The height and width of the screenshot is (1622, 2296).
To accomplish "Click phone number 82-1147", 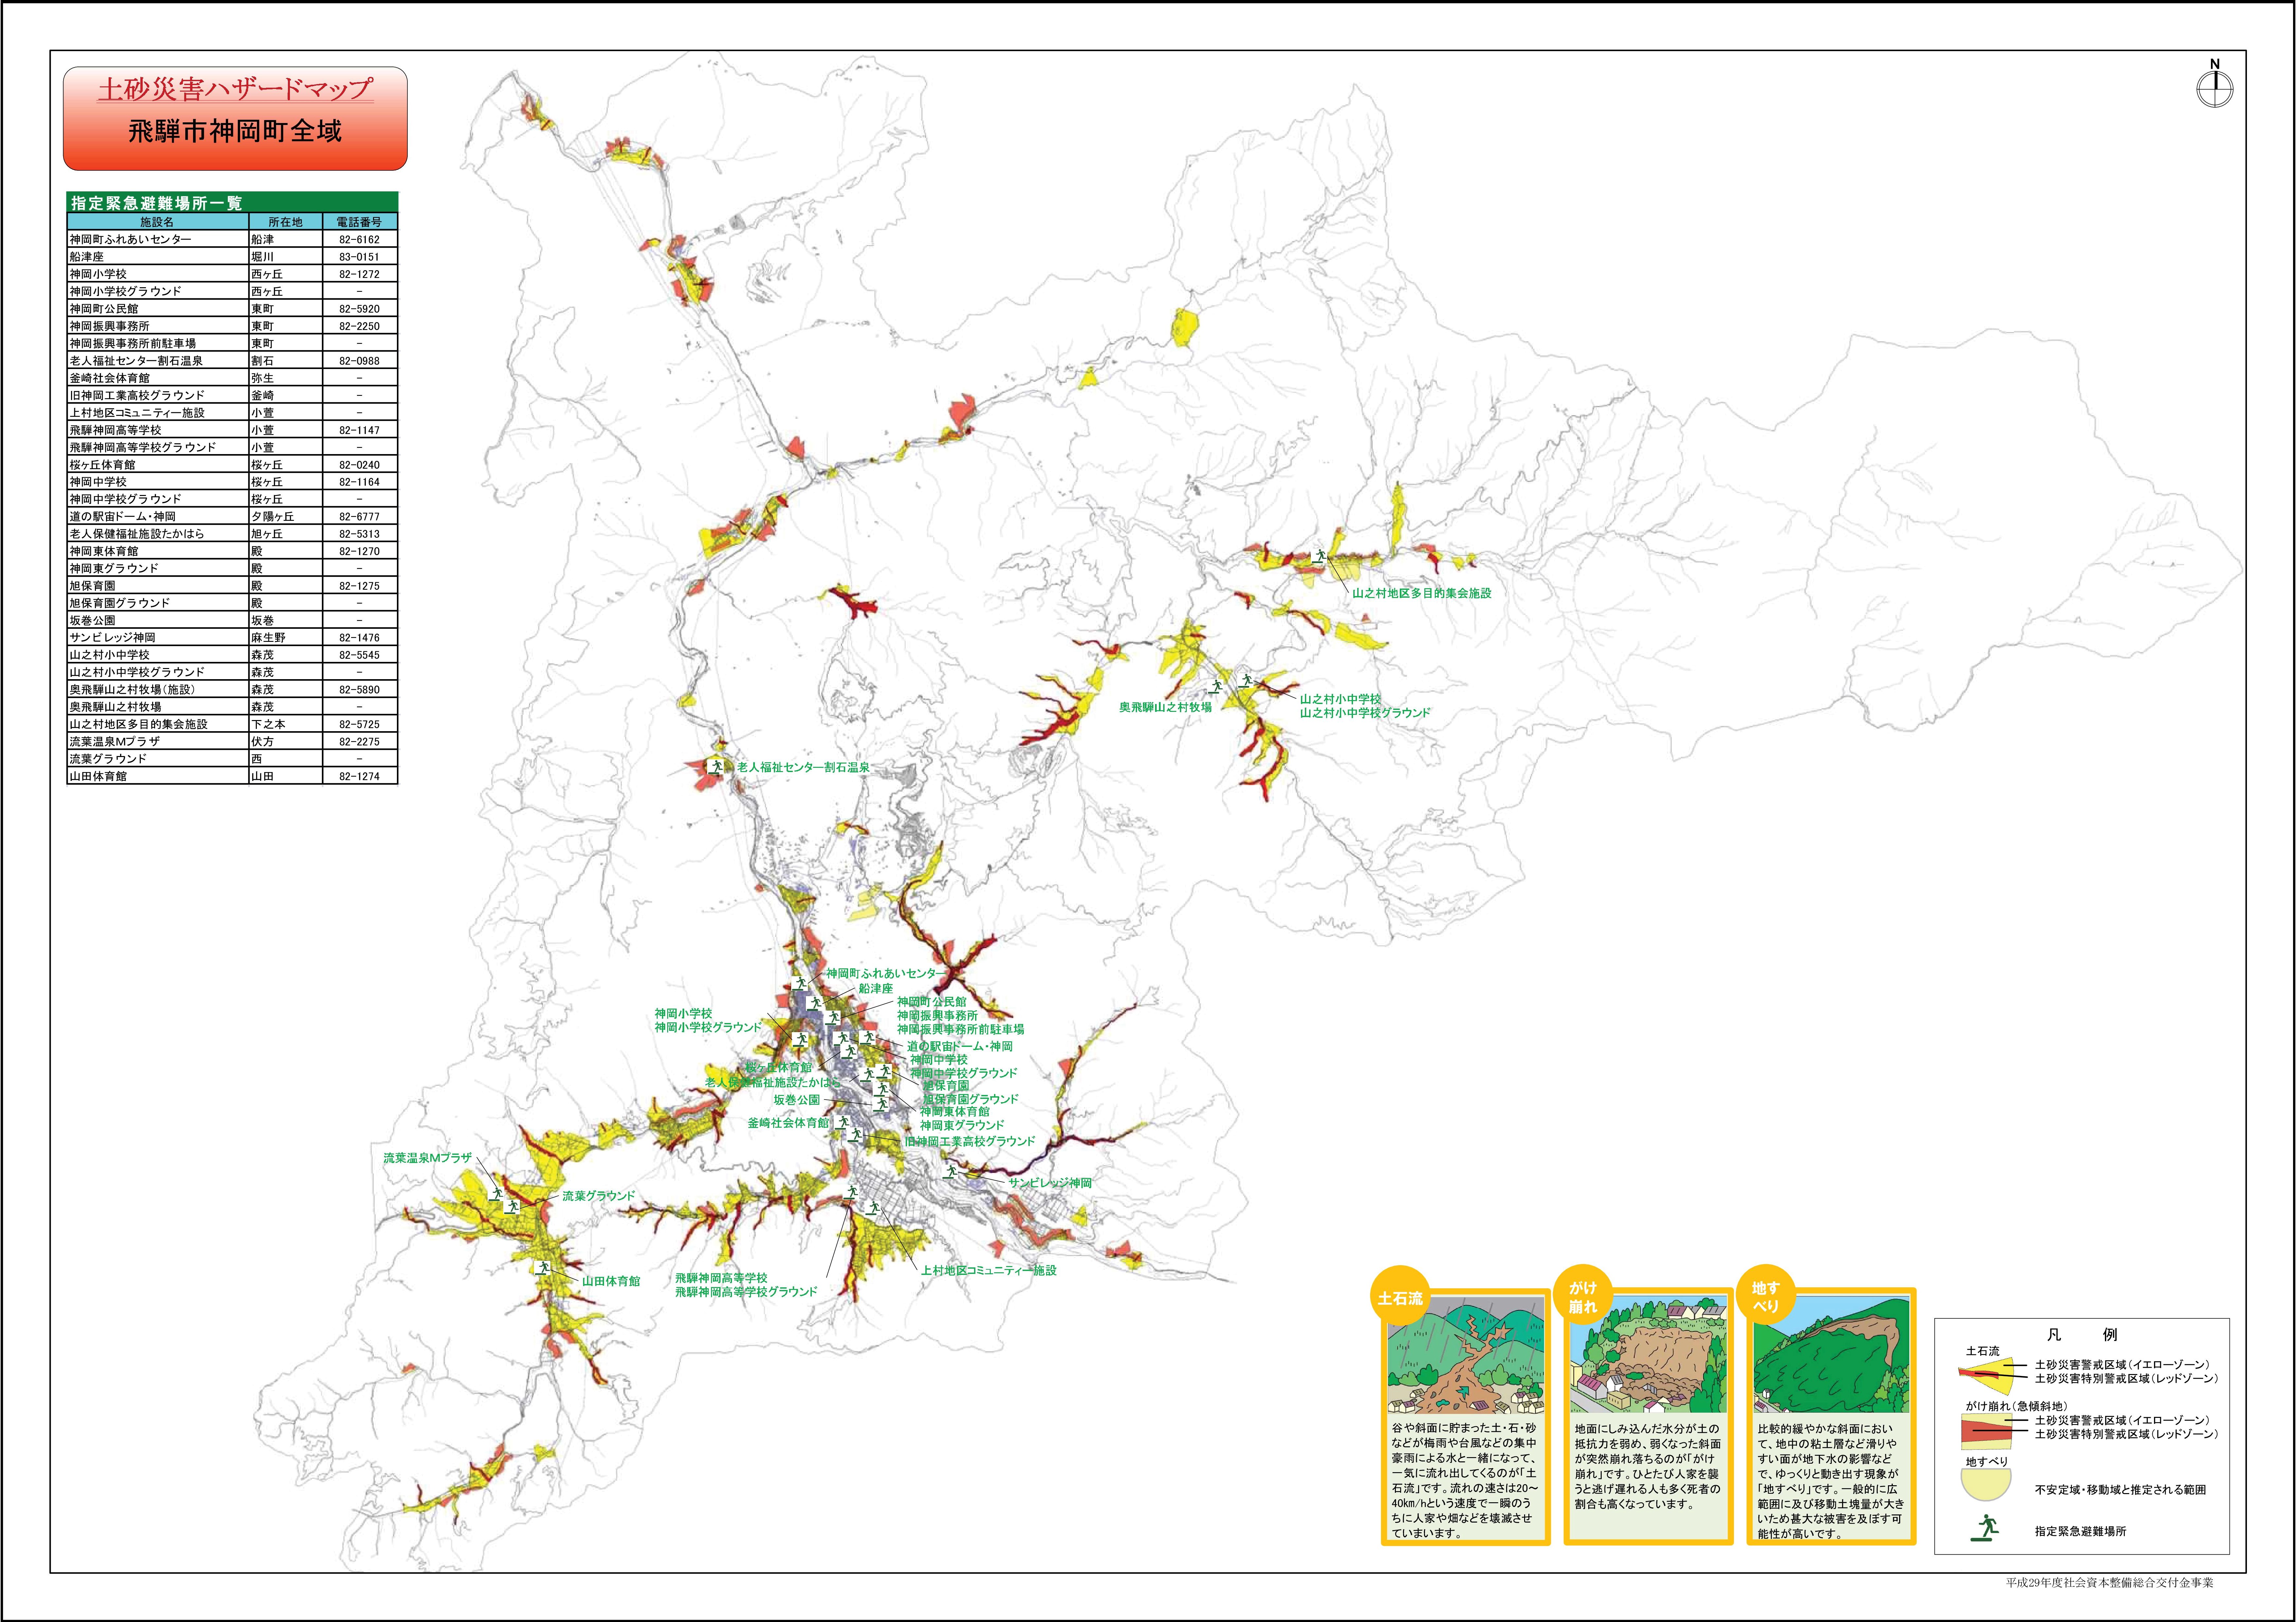I will point(359,430).
